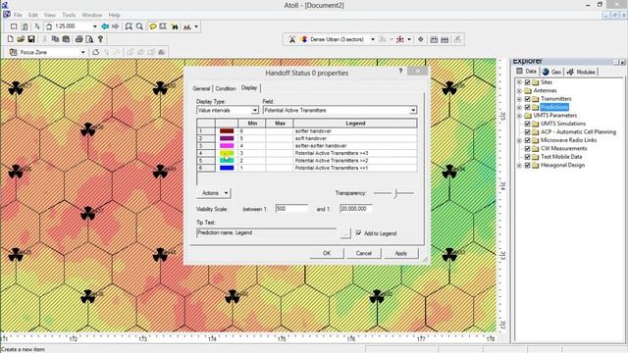Toggle the CW Measurements checkbox
The image size is (628, 353).
pyautogui.click(x=528, y=148)
